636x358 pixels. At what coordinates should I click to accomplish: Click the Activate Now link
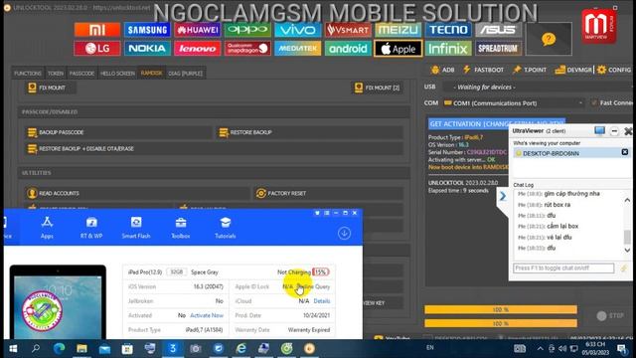(207, 315)
